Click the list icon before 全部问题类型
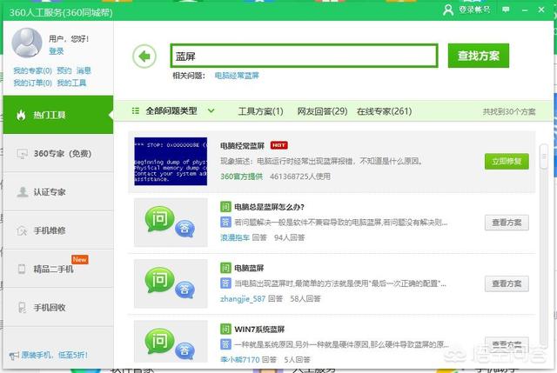The width and height of the screenshot is (557, 373). click(136, 111)
